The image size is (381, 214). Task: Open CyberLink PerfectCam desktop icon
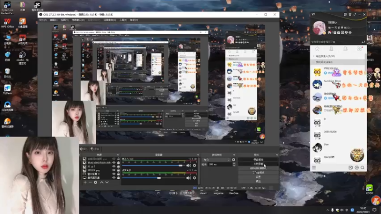point(7,8)
